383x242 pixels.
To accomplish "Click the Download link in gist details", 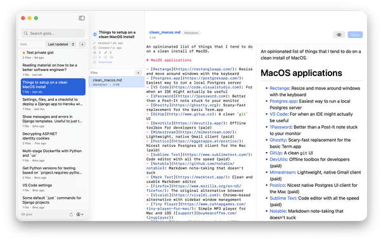I will pyautogui.click(x=105, y=62).
